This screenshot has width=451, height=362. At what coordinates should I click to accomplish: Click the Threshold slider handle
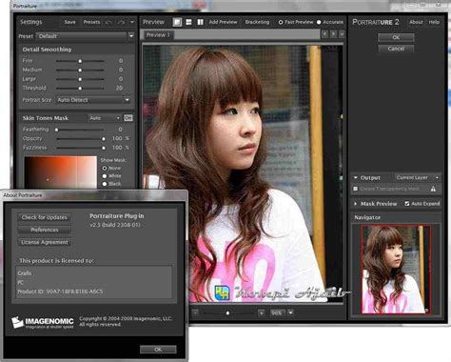[x=80, y=89]
